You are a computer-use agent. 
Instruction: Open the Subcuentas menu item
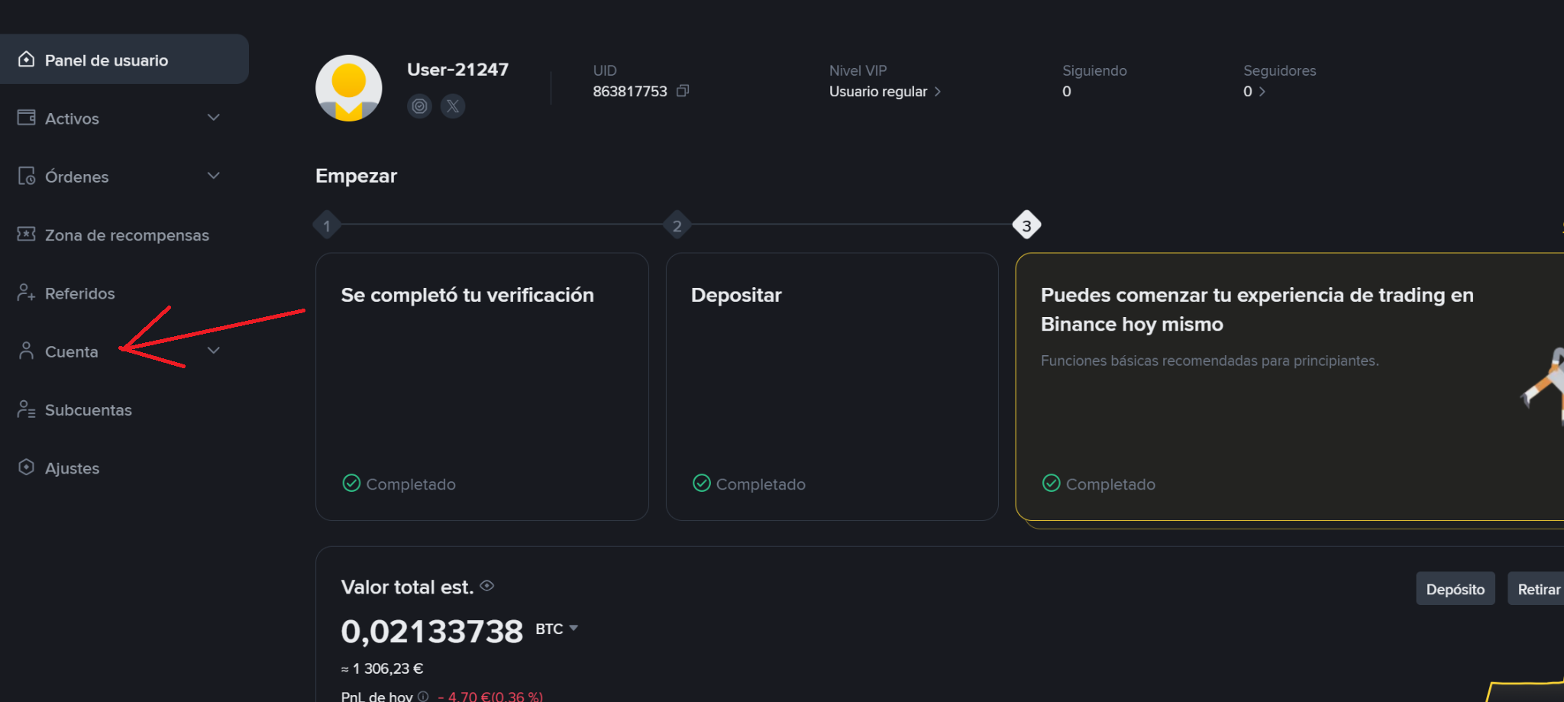(x=88, y=410)
